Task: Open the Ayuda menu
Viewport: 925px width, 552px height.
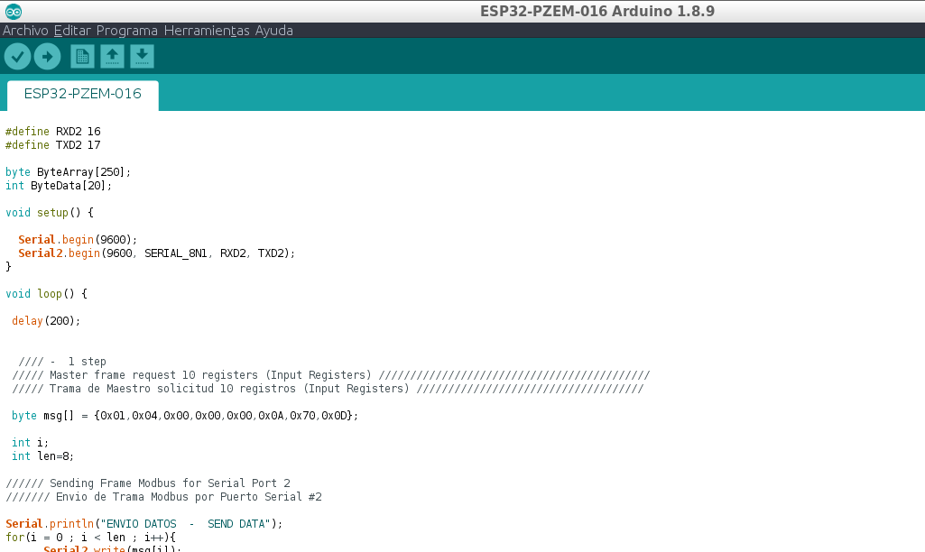Action: [273, 31]
